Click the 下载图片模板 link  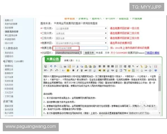152,53
